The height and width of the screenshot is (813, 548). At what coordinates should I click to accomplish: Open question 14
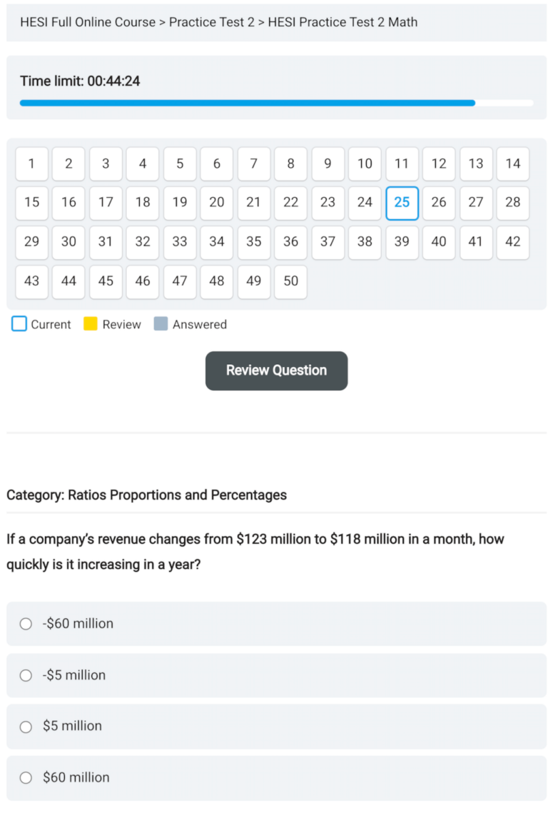coord(512,163)
